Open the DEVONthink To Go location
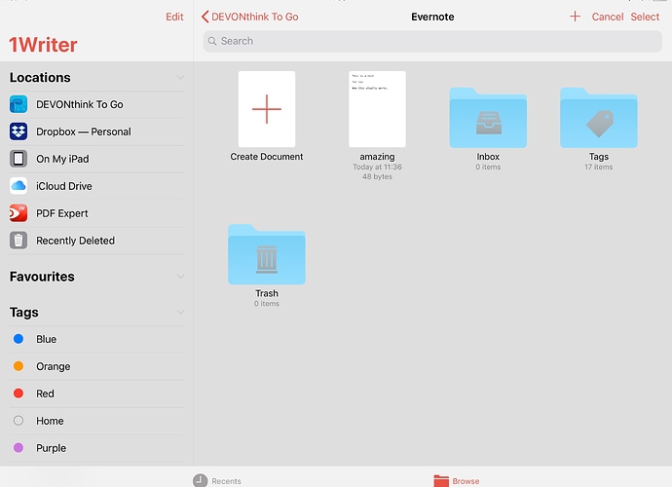Screen dimensions: 672x487 click(79, 104)
